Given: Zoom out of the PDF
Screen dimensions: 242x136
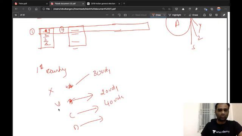Looking at the screenshot, I should (107, 15).
